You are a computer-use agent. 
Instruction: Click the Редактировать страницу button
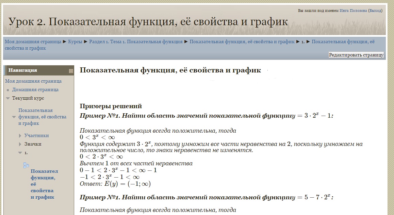(356, 55)
